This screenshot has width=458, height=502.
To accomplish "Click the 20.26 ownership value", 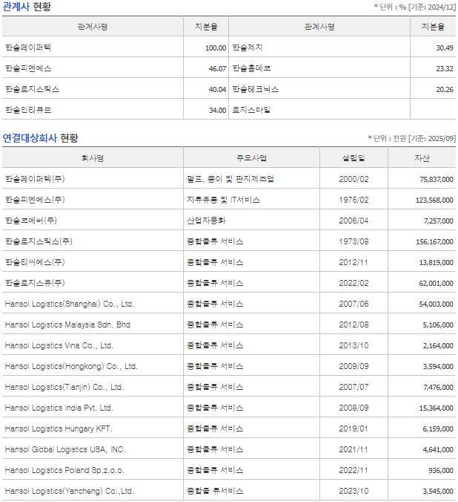I will point(445,90).
